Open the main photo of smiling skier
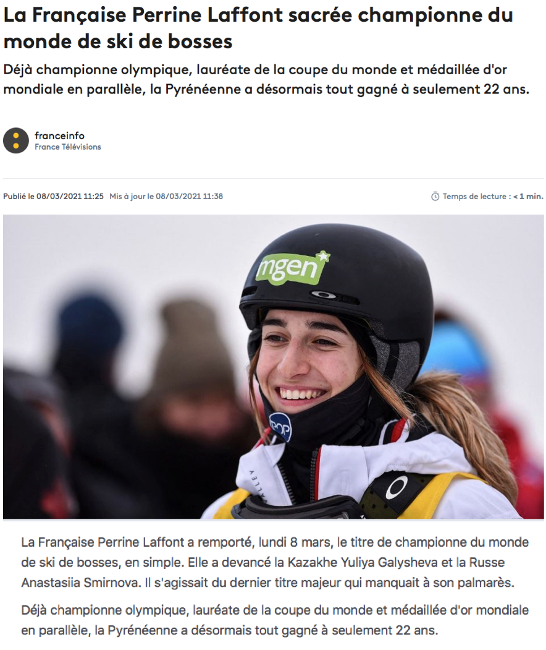 273,367
